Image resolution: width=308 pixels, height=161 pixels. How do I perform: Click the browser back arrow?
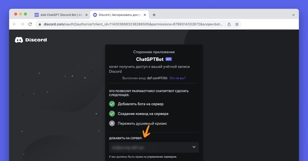(14, 24)
